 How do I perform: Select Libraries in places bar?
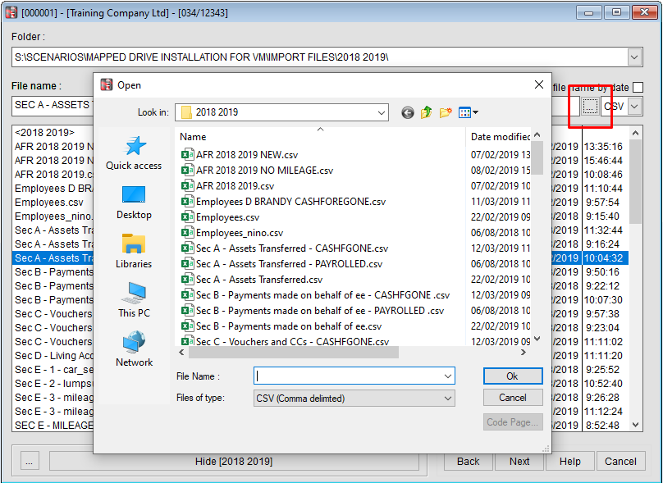pyautogui.click(x=134, y=252)
